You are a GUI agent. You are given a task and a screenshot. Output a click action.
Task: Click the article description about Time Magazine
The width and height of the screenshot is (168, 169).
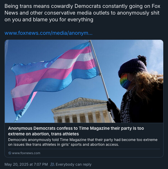click(x=83, y=142)
